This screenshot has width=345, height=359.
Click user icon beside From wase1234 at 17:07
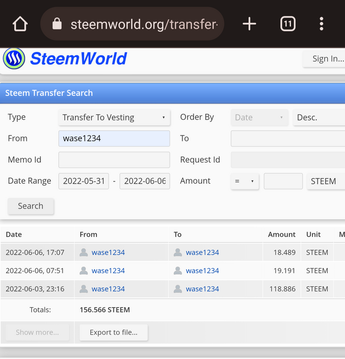84,252
